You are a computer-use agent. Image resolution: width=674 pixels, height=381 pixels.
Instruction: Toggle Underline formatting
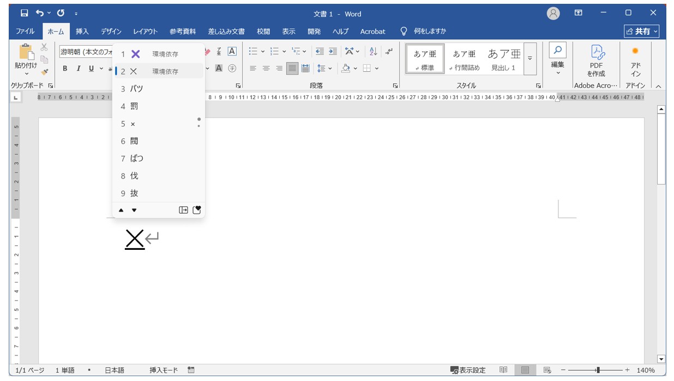pyautogui.click(x=91, y=68)
